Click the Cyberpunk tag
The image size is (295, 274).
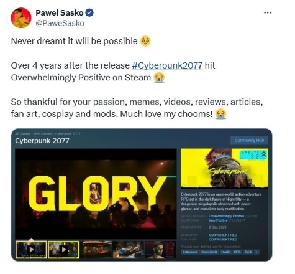(190, 252)
